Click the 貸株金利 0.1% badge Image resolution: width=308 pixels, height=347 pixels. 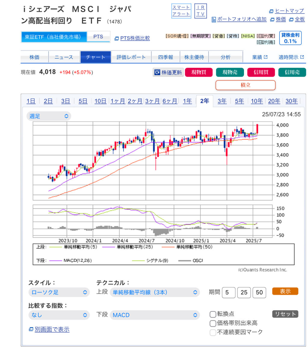pyautogui.click(x=290, y=38)
